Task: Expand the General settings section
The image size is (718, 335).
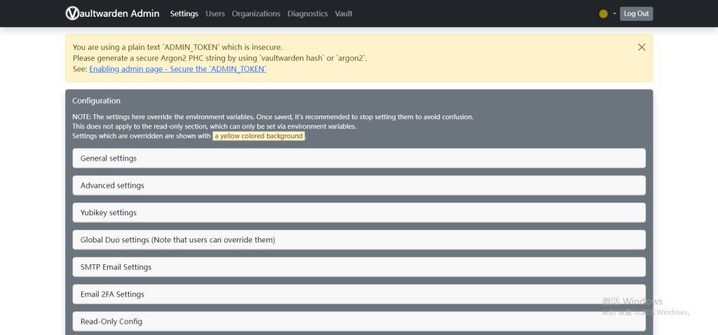Action: (358, 158)
